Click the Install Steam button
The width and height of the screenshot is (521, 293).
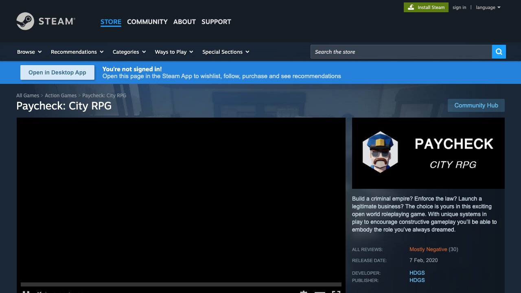[426, 7]
